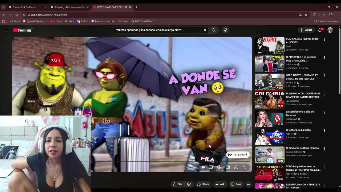Viewport: 341px width, 192px height.
Task: Open the Ruleta bookmark
Action: tap(123, 21)
